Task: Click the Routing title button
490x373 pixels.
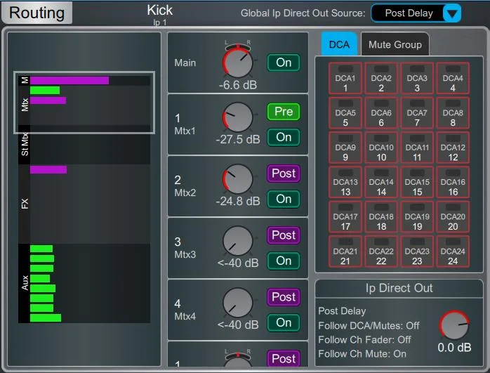Action: [37, 13]
